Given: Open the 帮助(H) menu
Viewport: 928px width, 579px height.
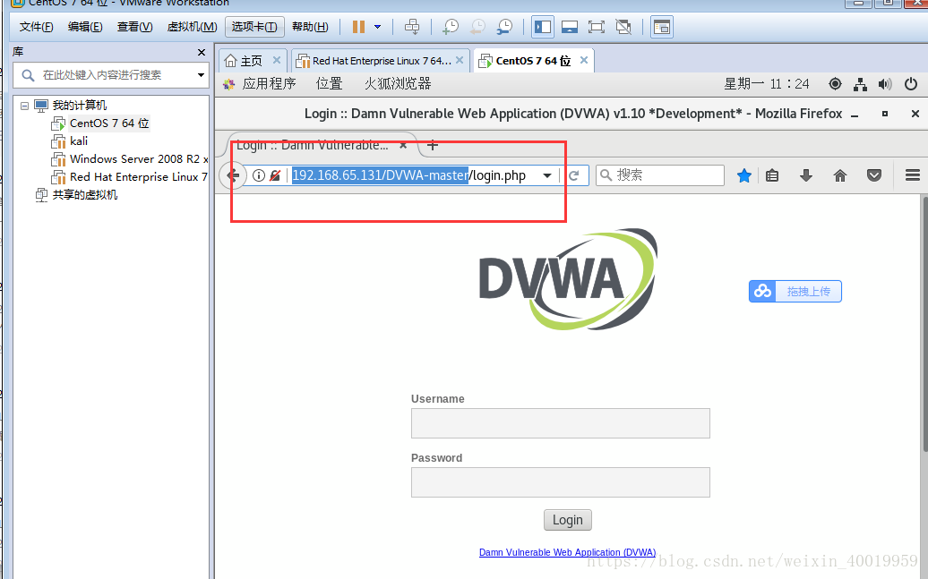Looking at the screenshot, I should (310, 27).
